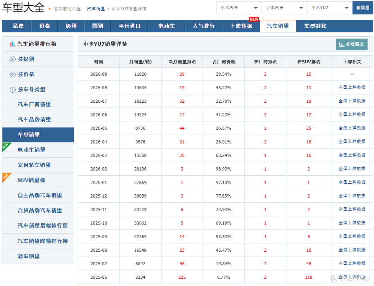Click the 在SUV排名 column header
The image size is (374, 286).
pyautogui.click(x=309, y=62)
